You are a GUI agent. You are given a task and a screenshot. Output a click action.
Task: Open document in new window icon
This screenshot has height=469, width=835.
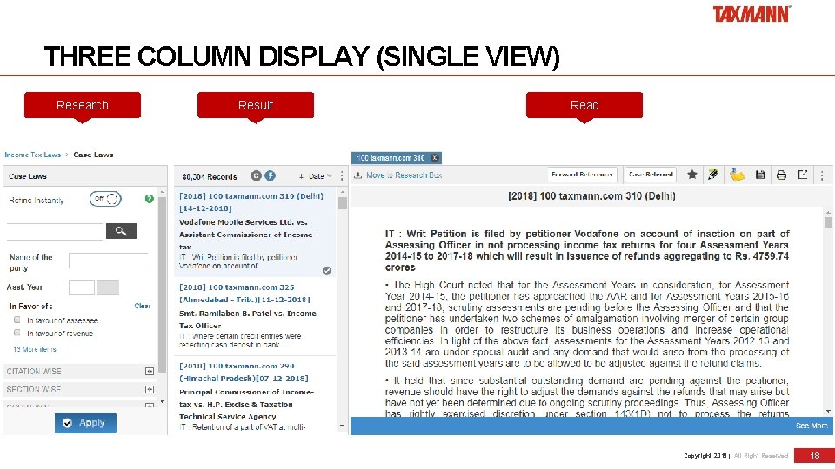coord(803,175)
